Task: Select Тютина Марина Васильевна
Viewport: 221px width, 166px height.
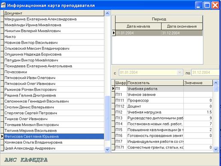Action: (54, 130)
